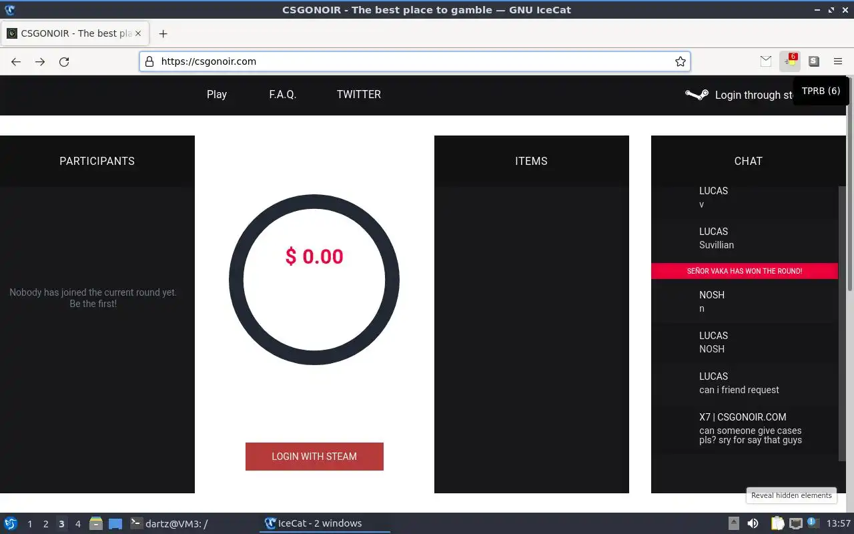
Task: Click the Steam logo in the header
Action: 697,95
